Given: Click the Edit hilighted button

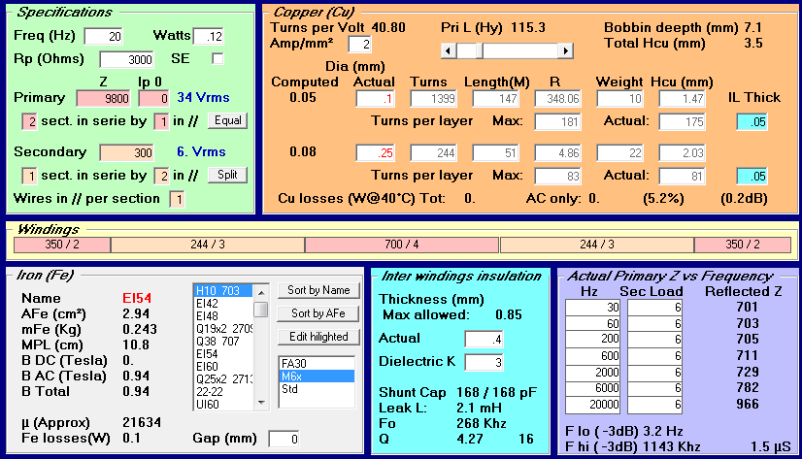Looking at the screenshot, I should click(318, 337).
